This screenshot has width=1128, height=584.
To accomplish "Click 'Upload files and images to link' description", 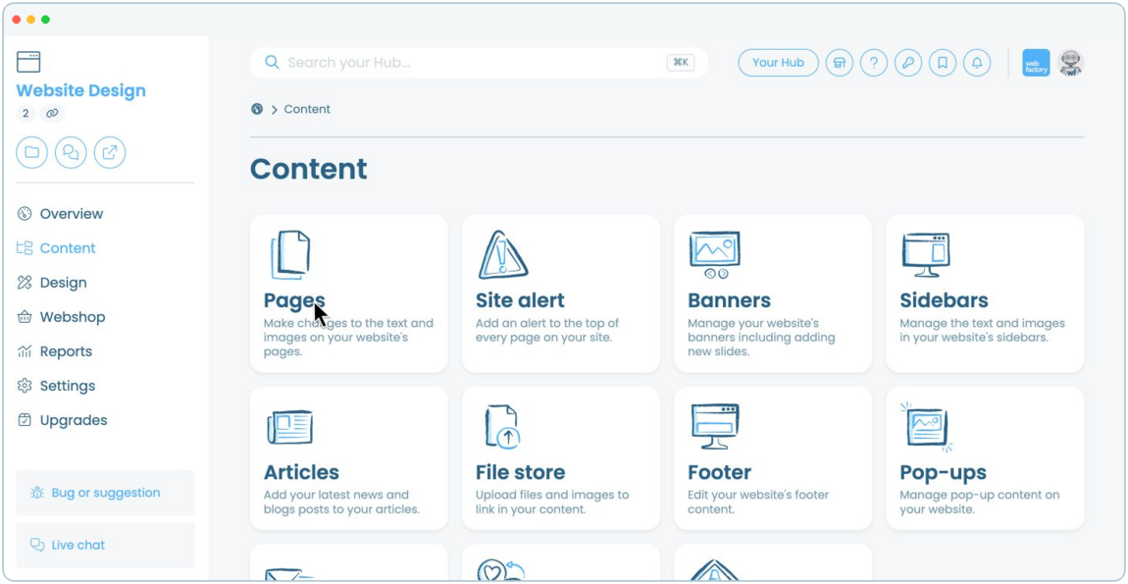I will click(552, 502).
